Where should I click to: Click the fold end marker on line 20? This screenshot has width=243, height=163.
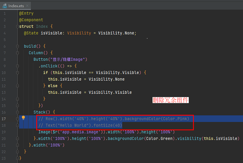(17, 138)
